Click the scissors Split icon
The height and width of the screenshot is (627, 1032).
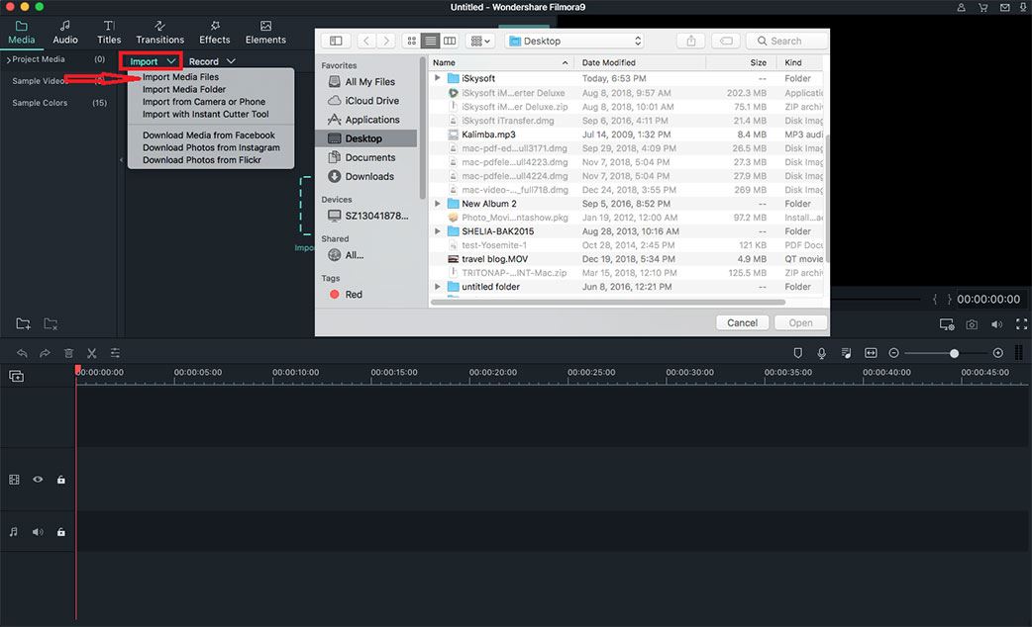pyautogui.click(x=91, y=354)
